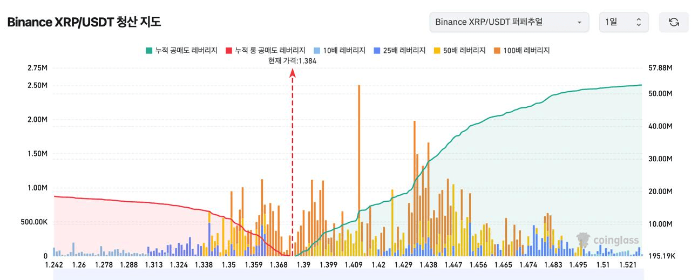Click the light blue 10배 레버리지 swatch
This screenshot has height=280, width=691.
coord(317,51)
